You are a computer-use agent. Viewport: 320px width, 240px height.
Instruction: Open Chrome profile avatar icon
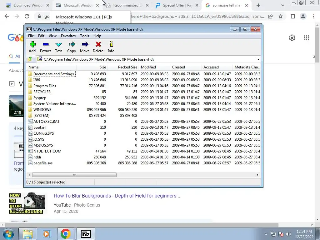[303, 16]
